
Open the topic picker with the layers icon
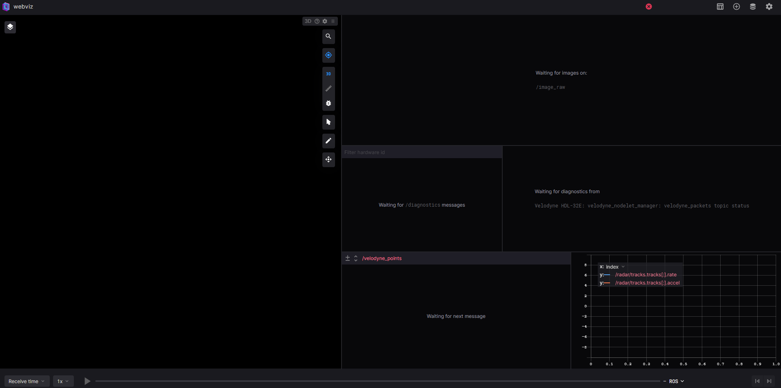(10, 27)
